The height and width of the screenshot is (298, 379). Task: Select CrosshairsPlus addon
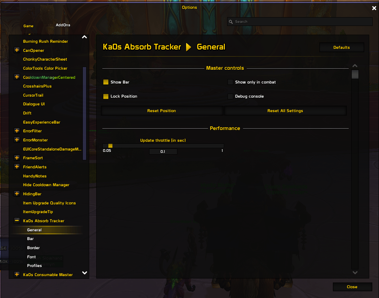(x=37, y=86)
